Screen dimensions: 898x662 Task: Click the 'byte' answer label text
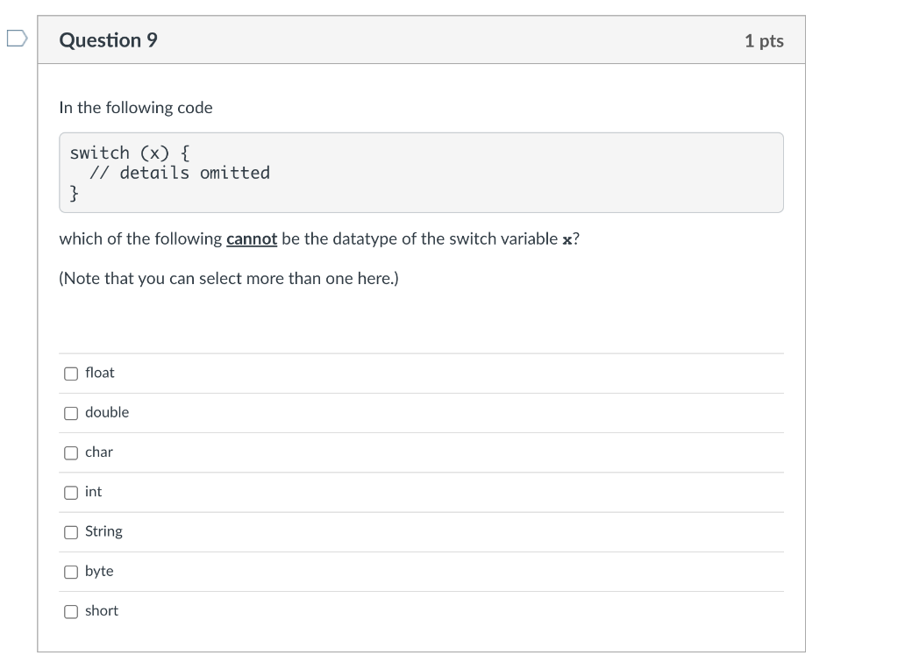tap(99, 571)
